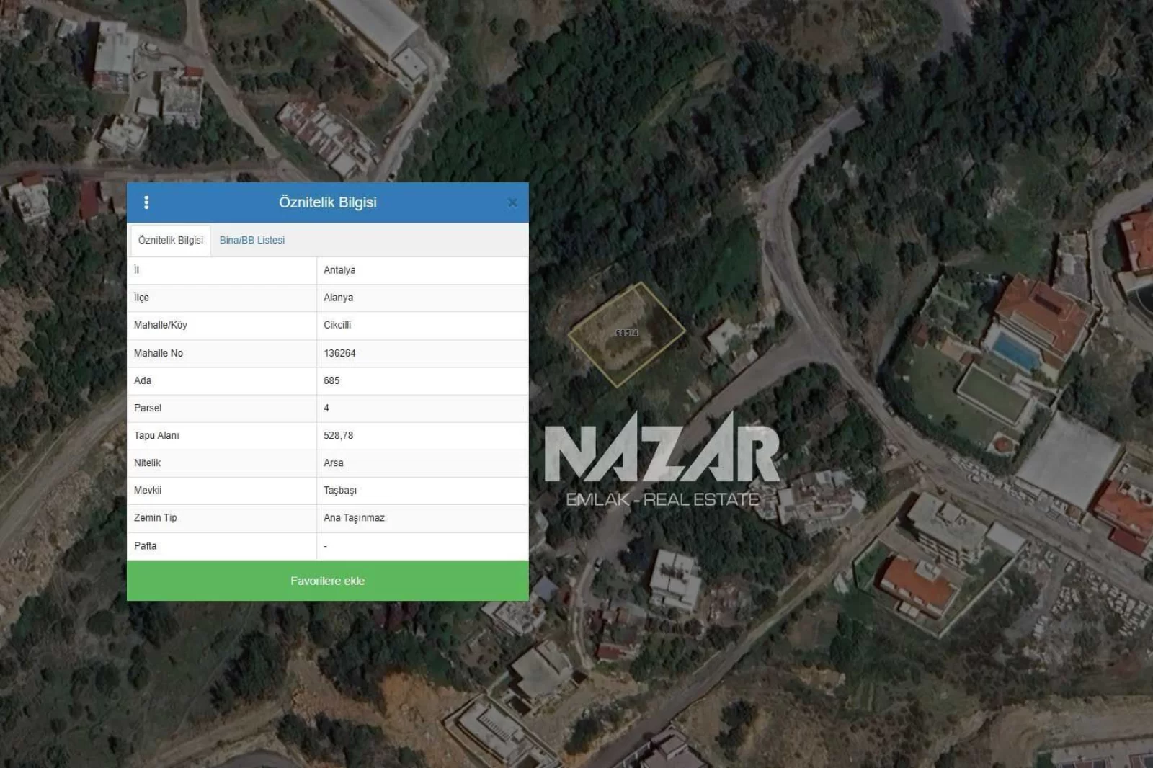Click the Parsel row label

coord(148,408)
